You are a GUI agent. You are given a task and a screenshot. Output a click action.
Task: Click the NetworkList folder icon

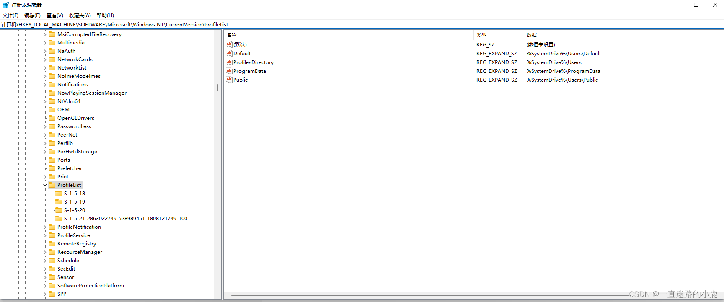pyautogui.click(x=52, y=67)
